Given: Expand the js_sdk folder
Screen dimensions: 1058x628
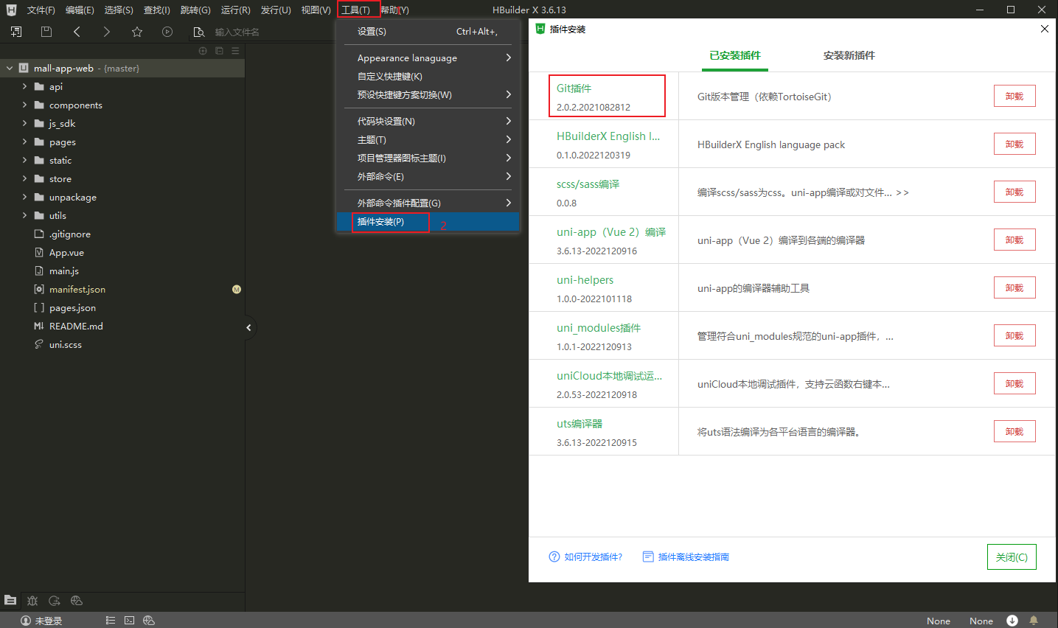Looking at the screenshot, I should (x=24, y=123).
